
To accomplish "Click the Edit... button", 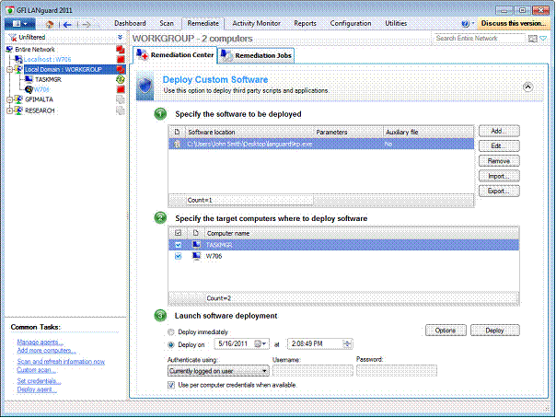I will coord(499,146).
